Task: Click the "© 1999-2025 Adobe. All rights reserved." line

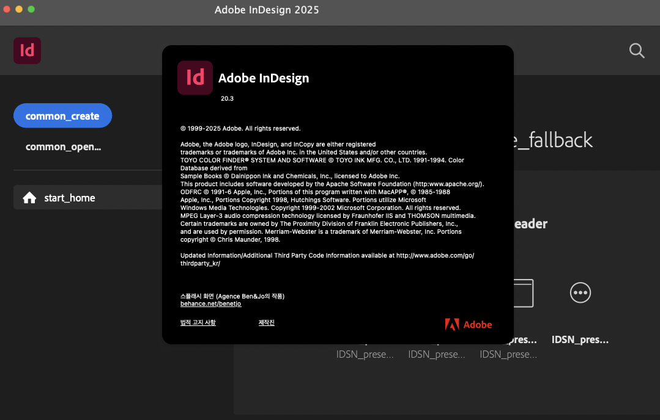Action: point(240,129)
